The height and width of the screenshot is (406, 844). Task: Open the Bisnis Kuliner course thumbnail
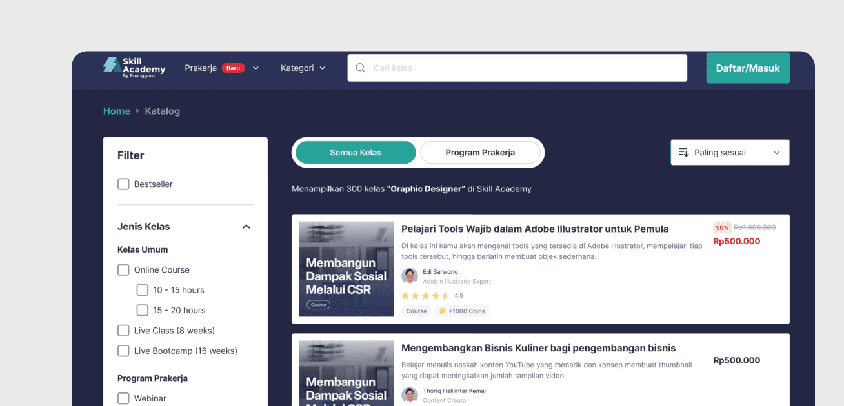click(347, 373)
